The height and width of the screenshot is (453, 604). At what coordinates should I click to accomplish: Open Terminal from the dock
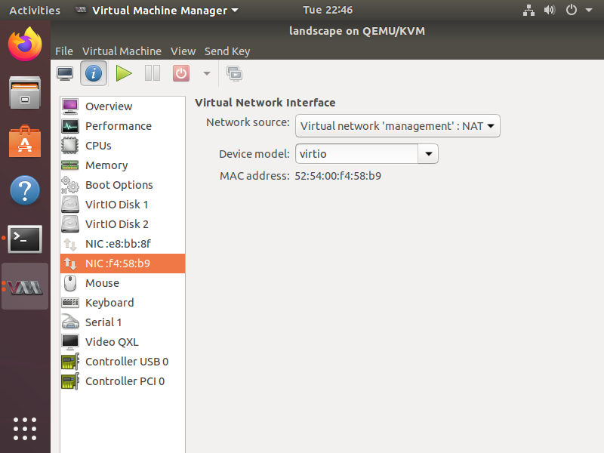coord(25,239)
